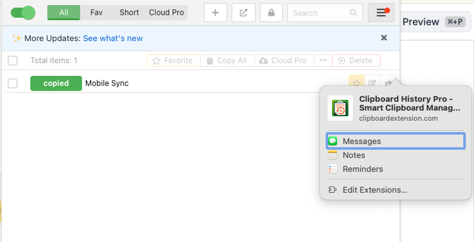Tick the select-all checkbox beside Total items
Screen dimensions: 474x242
[13, 61]
